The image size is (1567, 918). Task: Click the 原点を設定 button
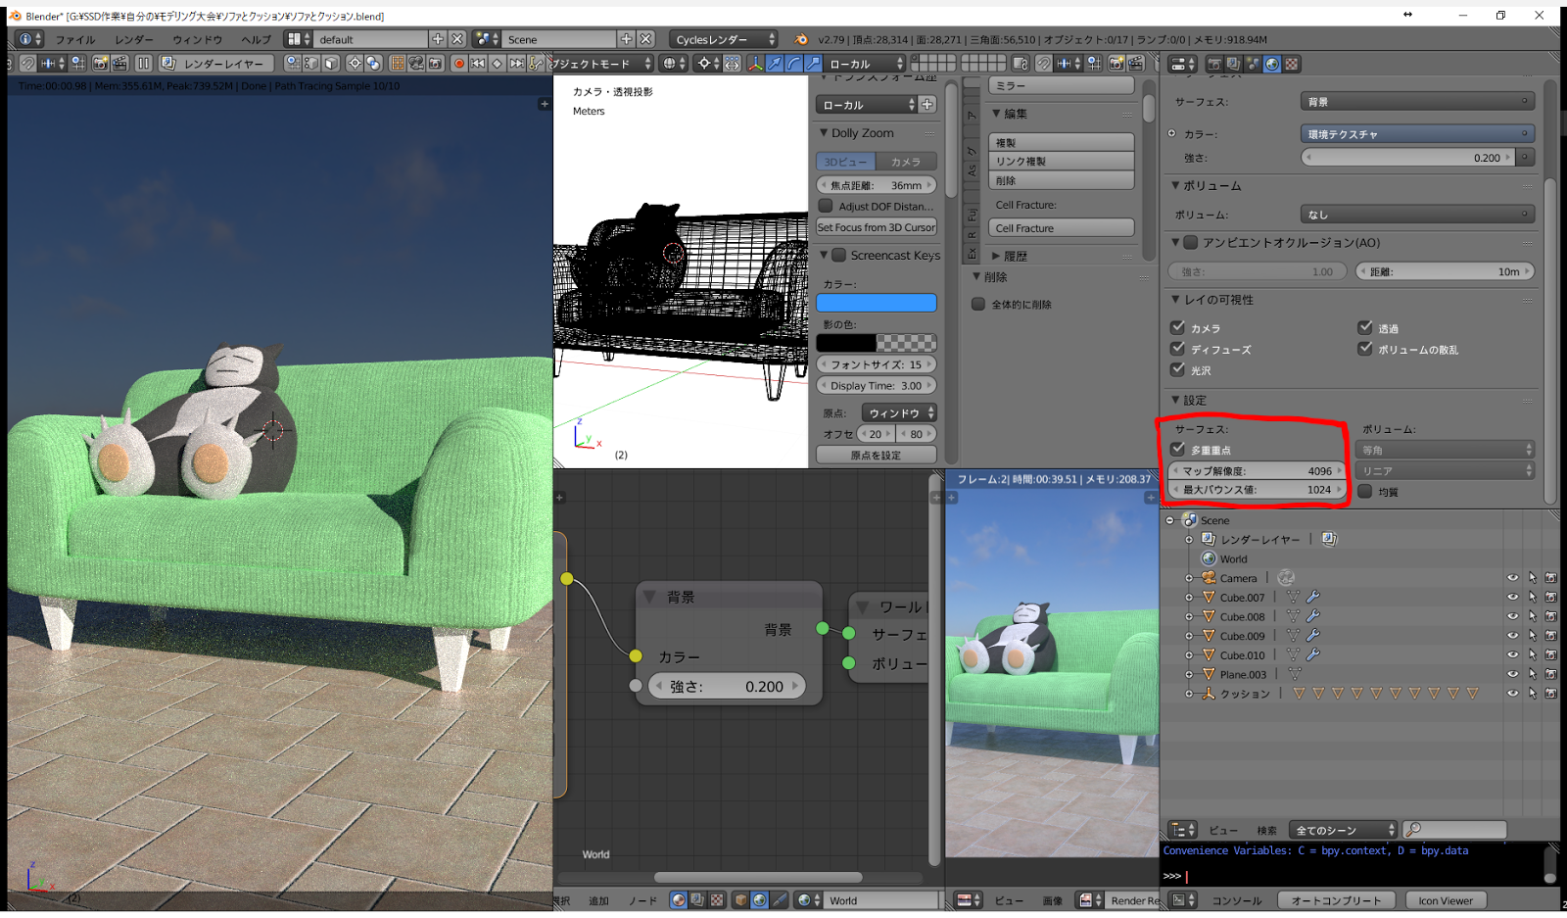click(x=877, y=456)
